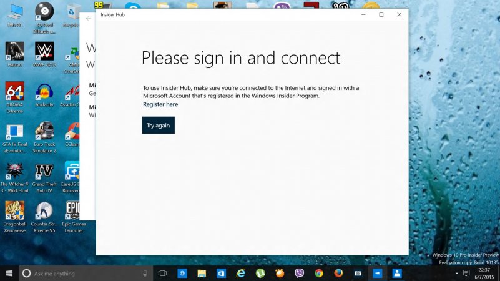
Task: Open uTorrent from the taskbar
Action: 260,274
